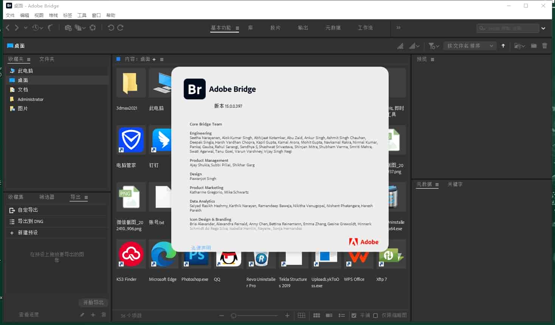Enable the 仅限缩略图 checkbox
The image size is (555, 325).
(x=375, y=316)
